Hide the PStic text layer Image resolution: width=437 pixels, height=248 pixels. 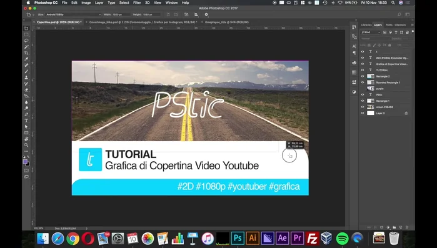[363, 94]
